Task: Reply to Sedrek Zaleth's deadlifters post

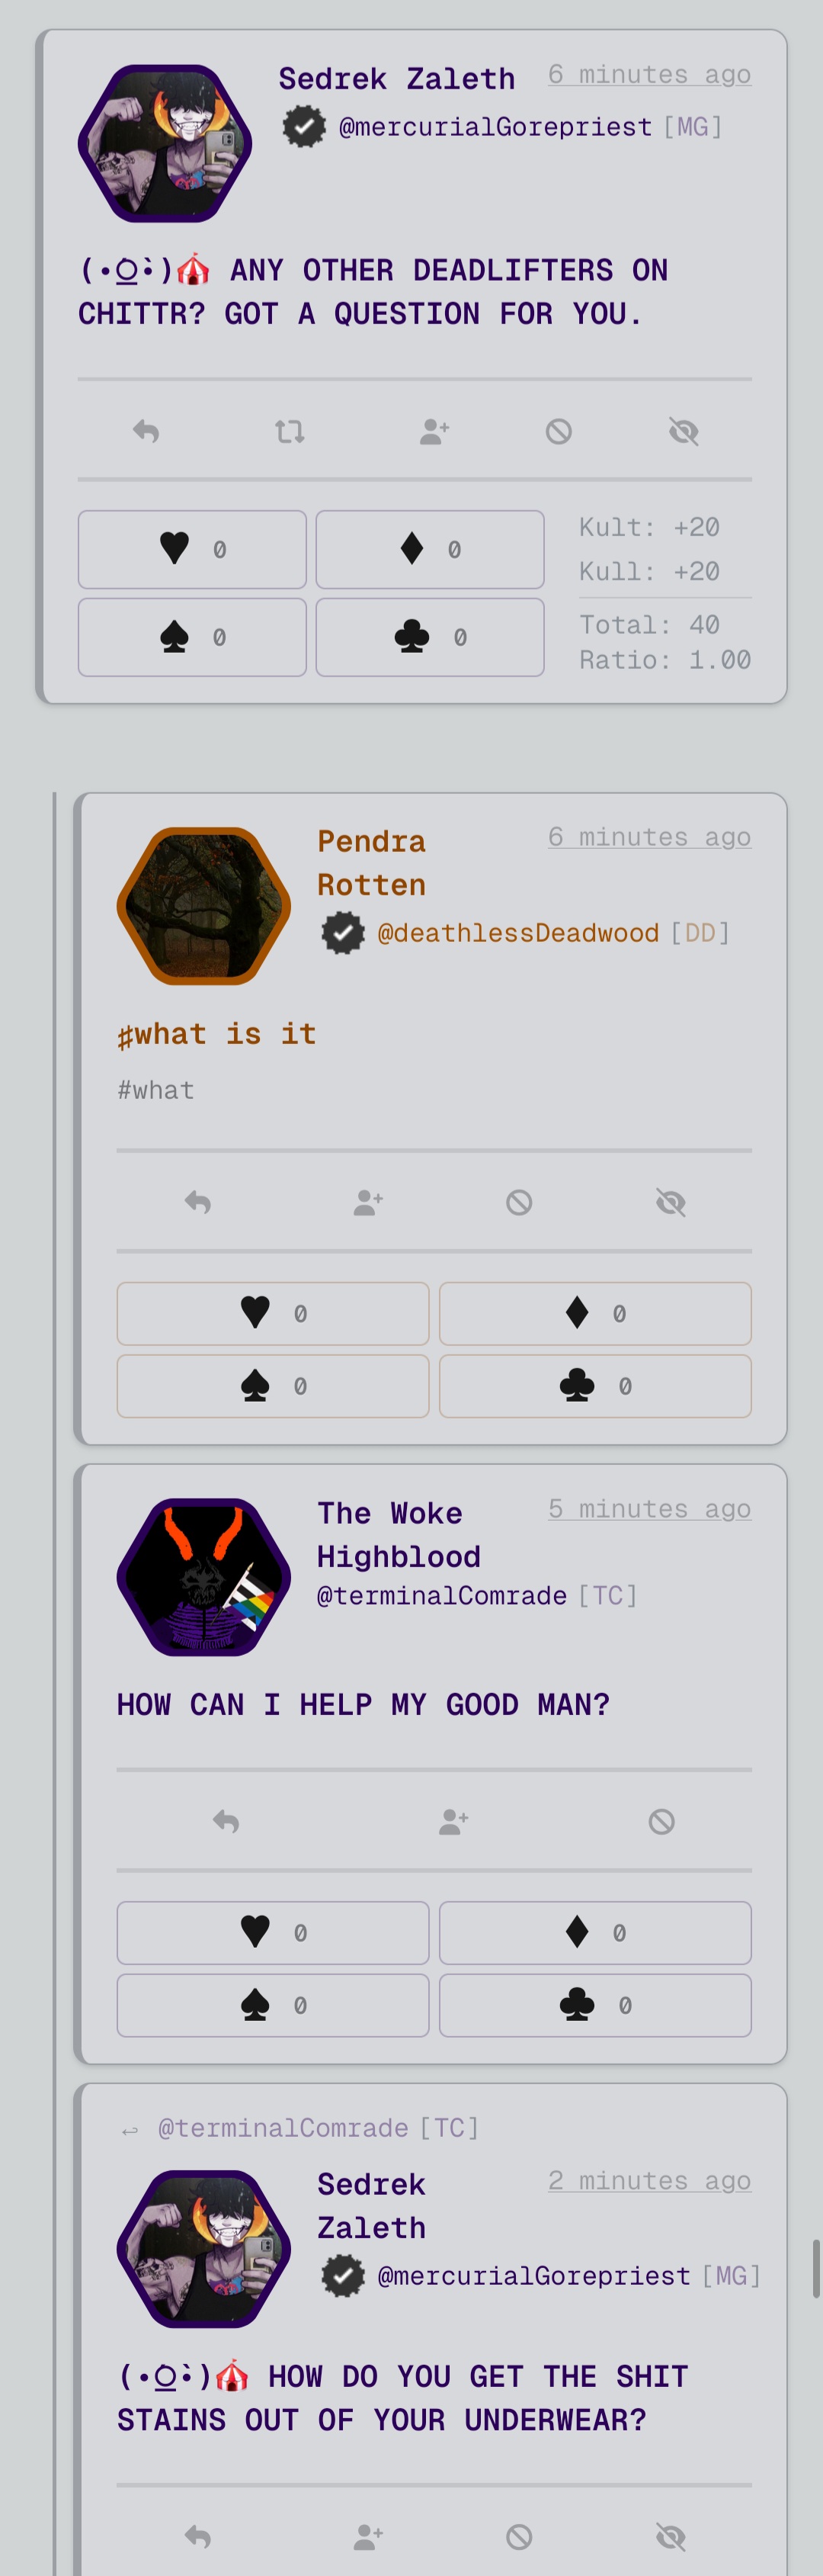Action: point(146,431)
